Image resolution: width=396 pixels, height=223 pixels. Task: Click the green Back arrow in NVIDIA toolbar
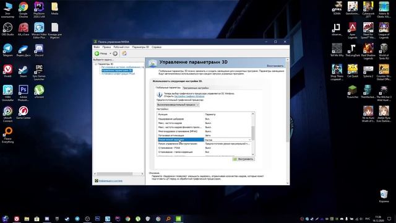point(97,54)
